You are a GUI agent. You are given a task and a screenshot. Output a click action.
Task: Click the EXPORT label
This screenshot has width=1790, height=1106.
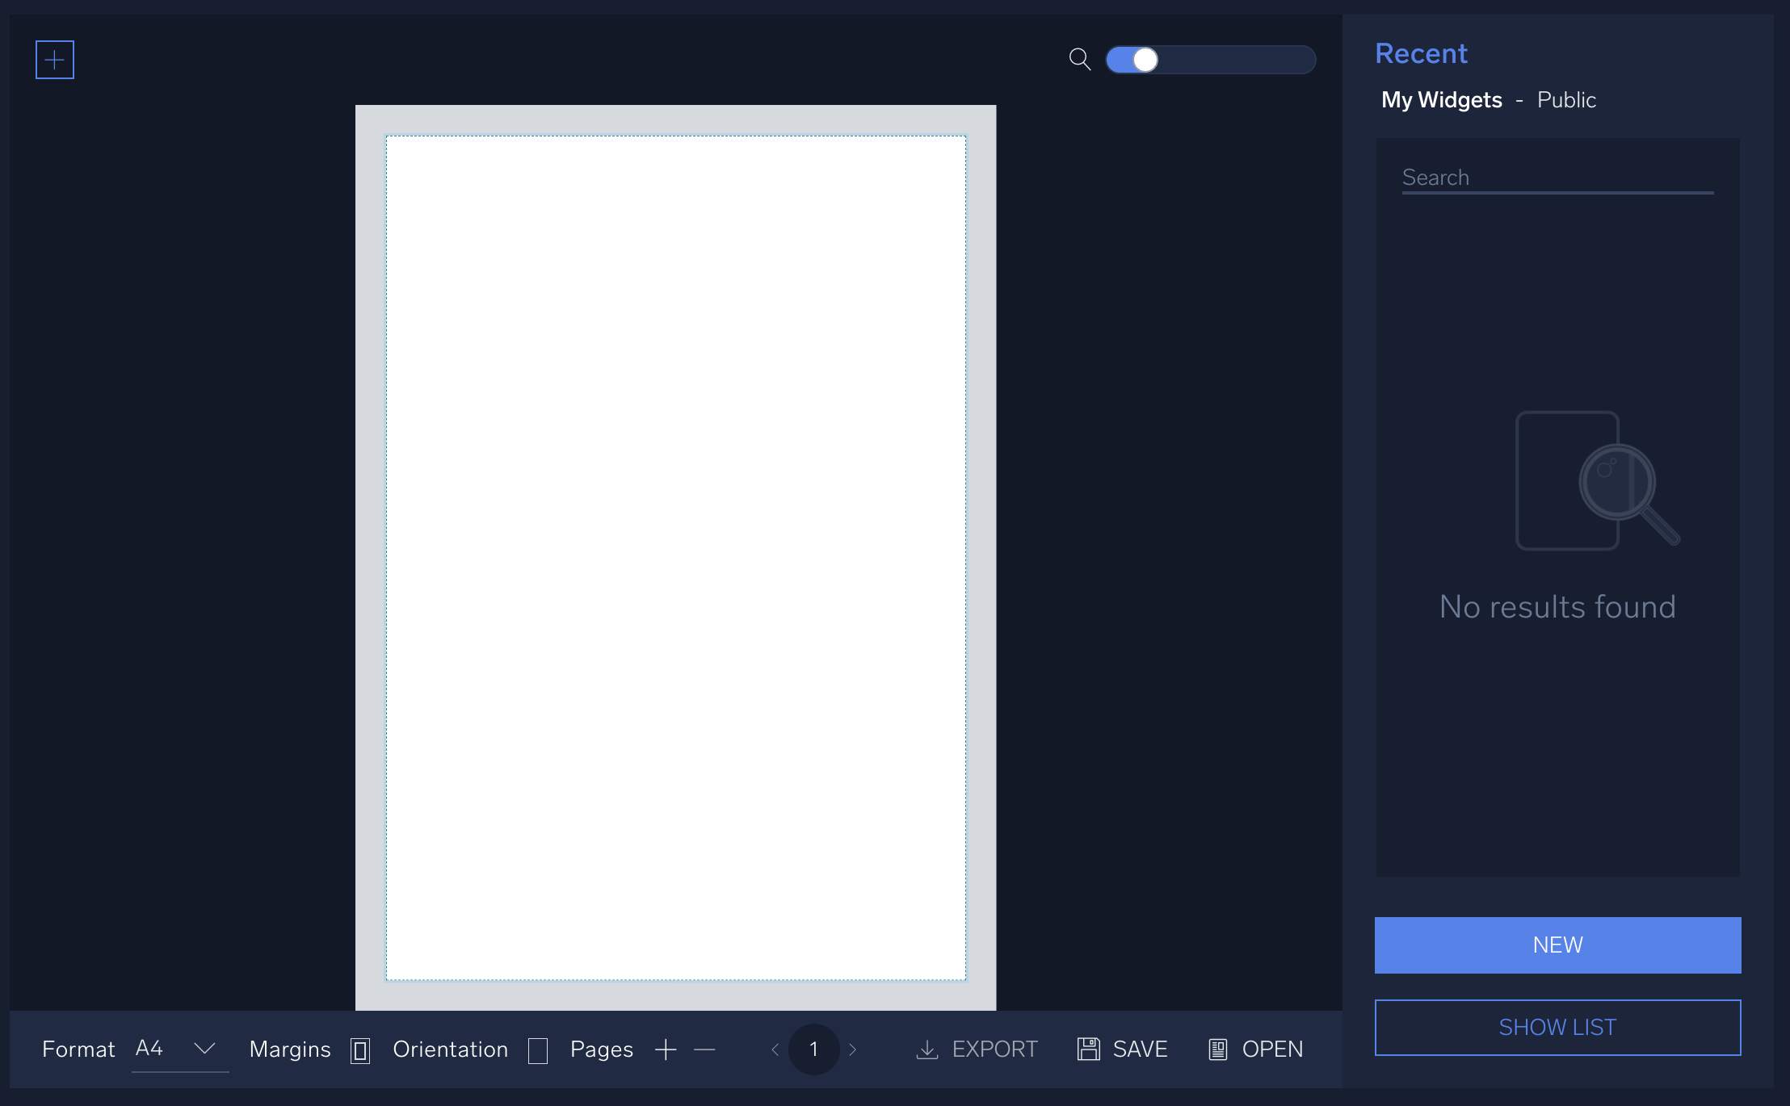tap(996, 1049)
